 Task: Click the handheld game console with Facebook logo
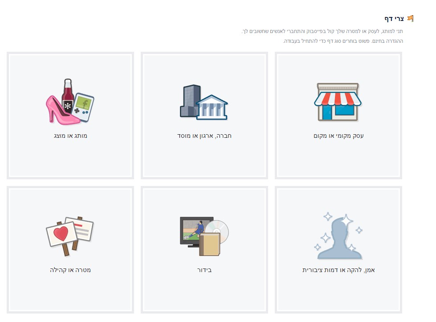[83, 107]
